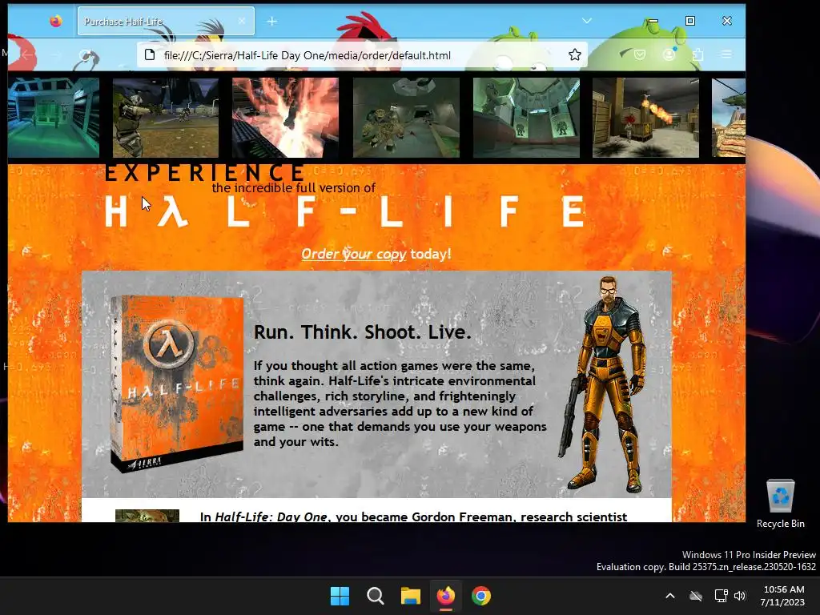Open the Windows Start menu
The height and width of the screenshot is (615, 820).
(340, 596)
